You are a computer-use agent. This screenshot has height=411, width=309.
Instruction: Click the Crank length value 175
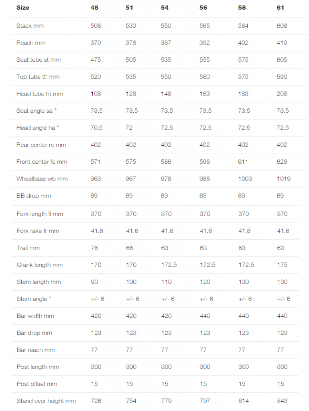pos(282,265)
